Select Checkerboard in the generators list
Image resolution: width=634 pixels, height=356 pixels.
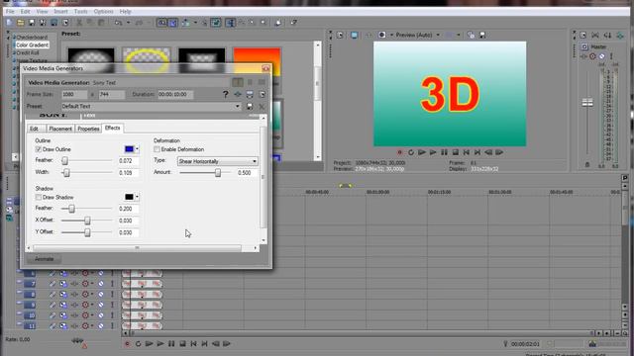[32, 38]
